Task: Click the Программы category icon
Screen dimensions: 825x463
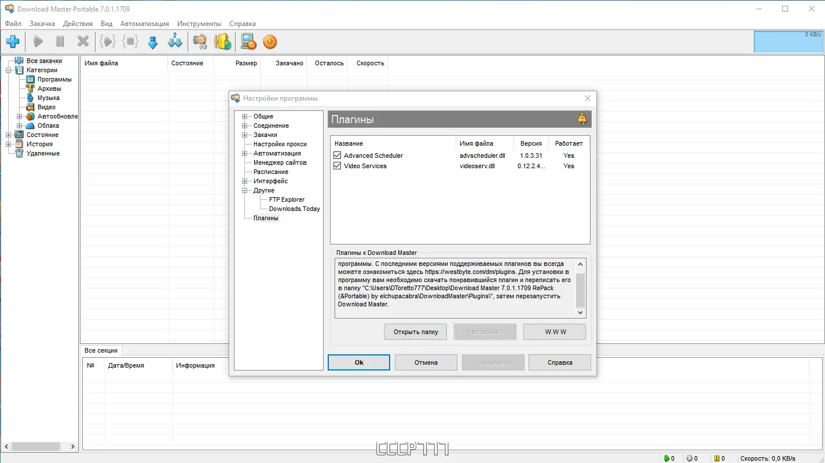Action: (30, 79)
